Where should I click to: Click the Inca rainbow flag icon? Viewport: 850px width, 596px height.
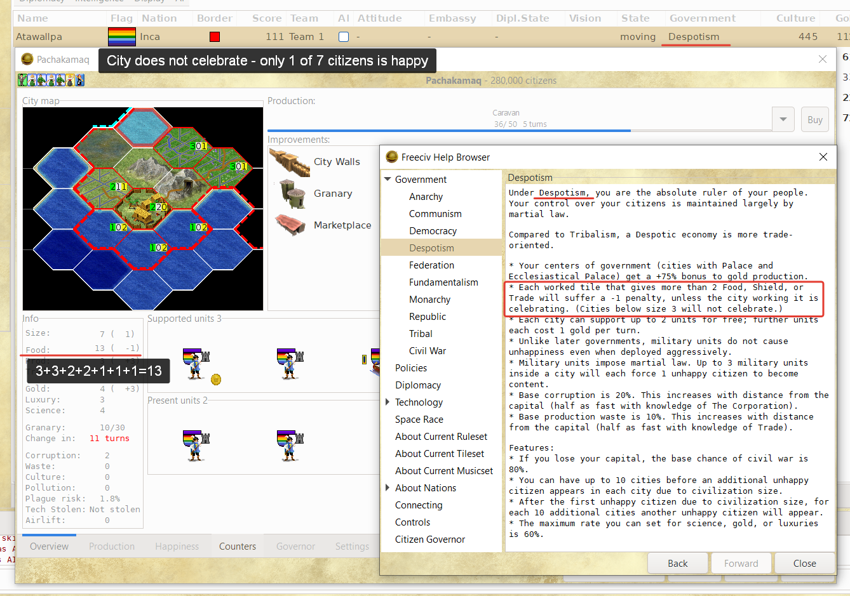(122, 37)
